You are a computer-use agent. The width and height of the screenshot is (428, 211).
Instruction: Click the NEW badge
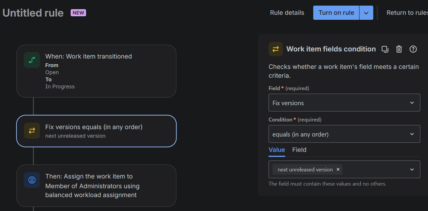(x=78, y=13)
